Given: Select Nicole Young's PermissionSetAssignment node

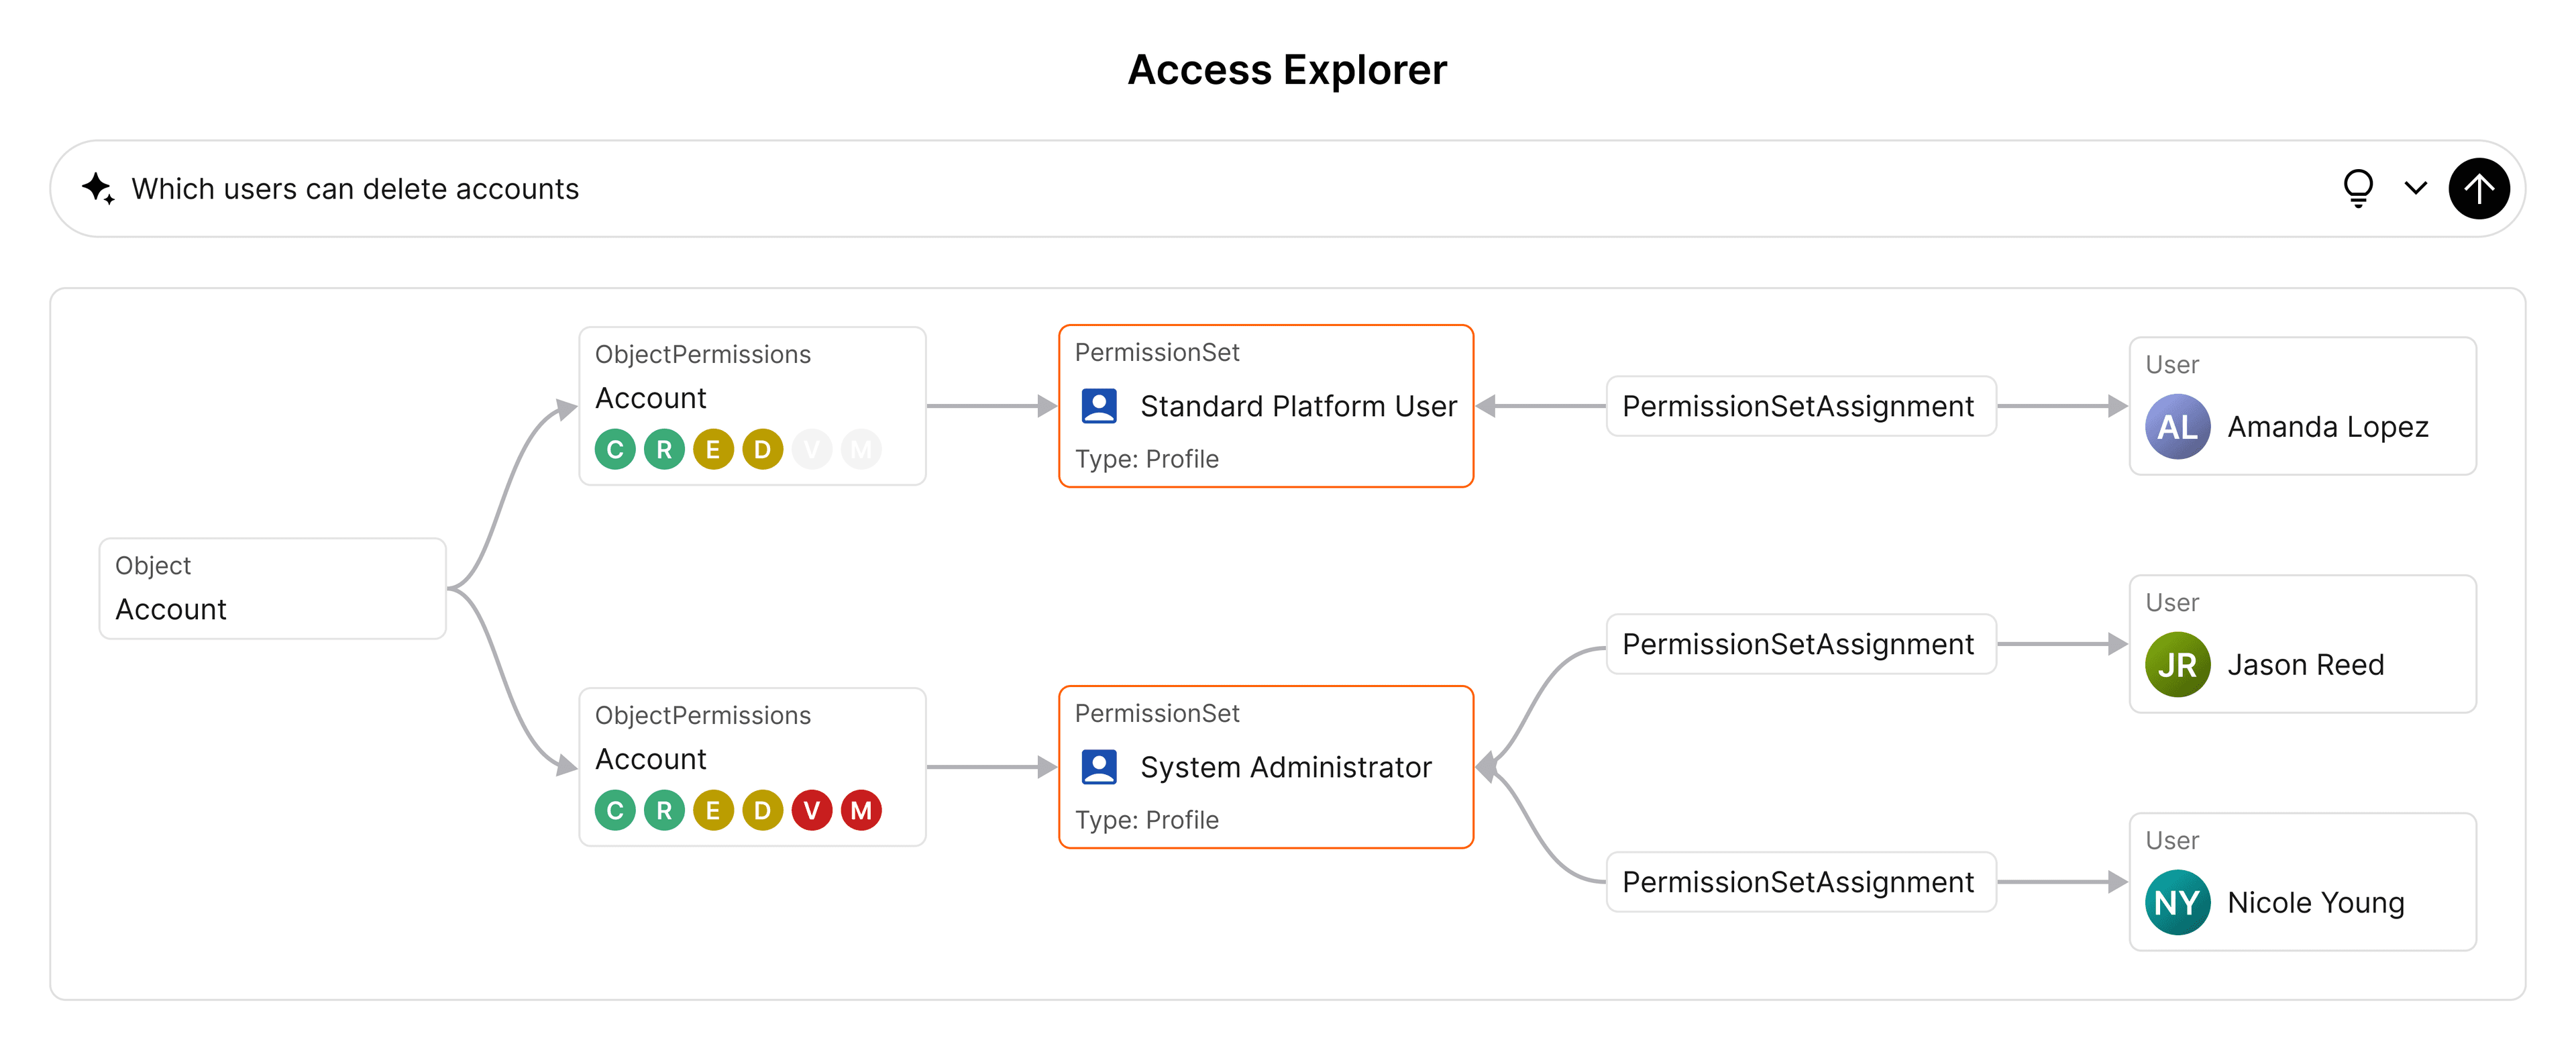Looking at the screenshot, I should pyautogui.click(x=1799, y=882).
